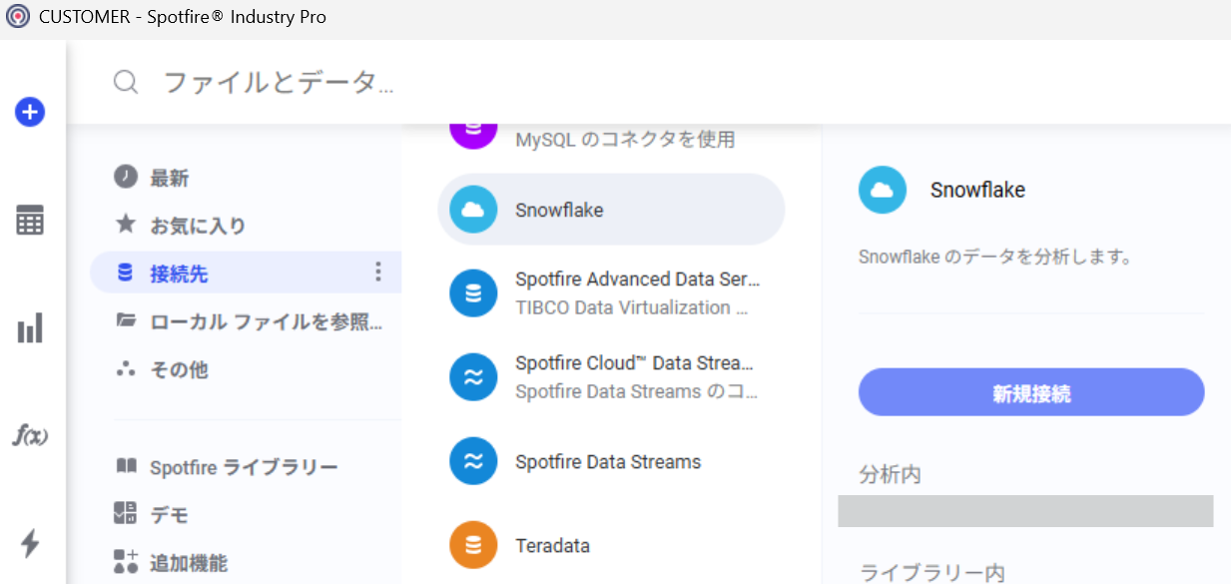The height and width of the screenshot is (584, 1231).
Task: Click the star icon beside お気に入り
Action: (x=125, y=224)
